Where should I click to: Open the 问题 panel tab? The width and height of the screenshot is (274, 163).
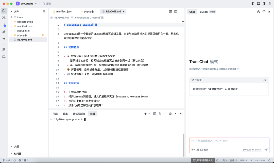55,114
